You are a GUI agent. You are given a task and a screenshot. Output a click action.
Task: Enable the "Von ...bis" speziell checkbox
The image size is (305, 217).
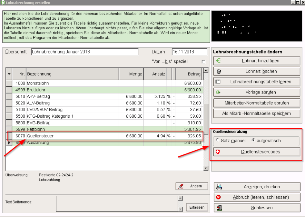(203, 62)
